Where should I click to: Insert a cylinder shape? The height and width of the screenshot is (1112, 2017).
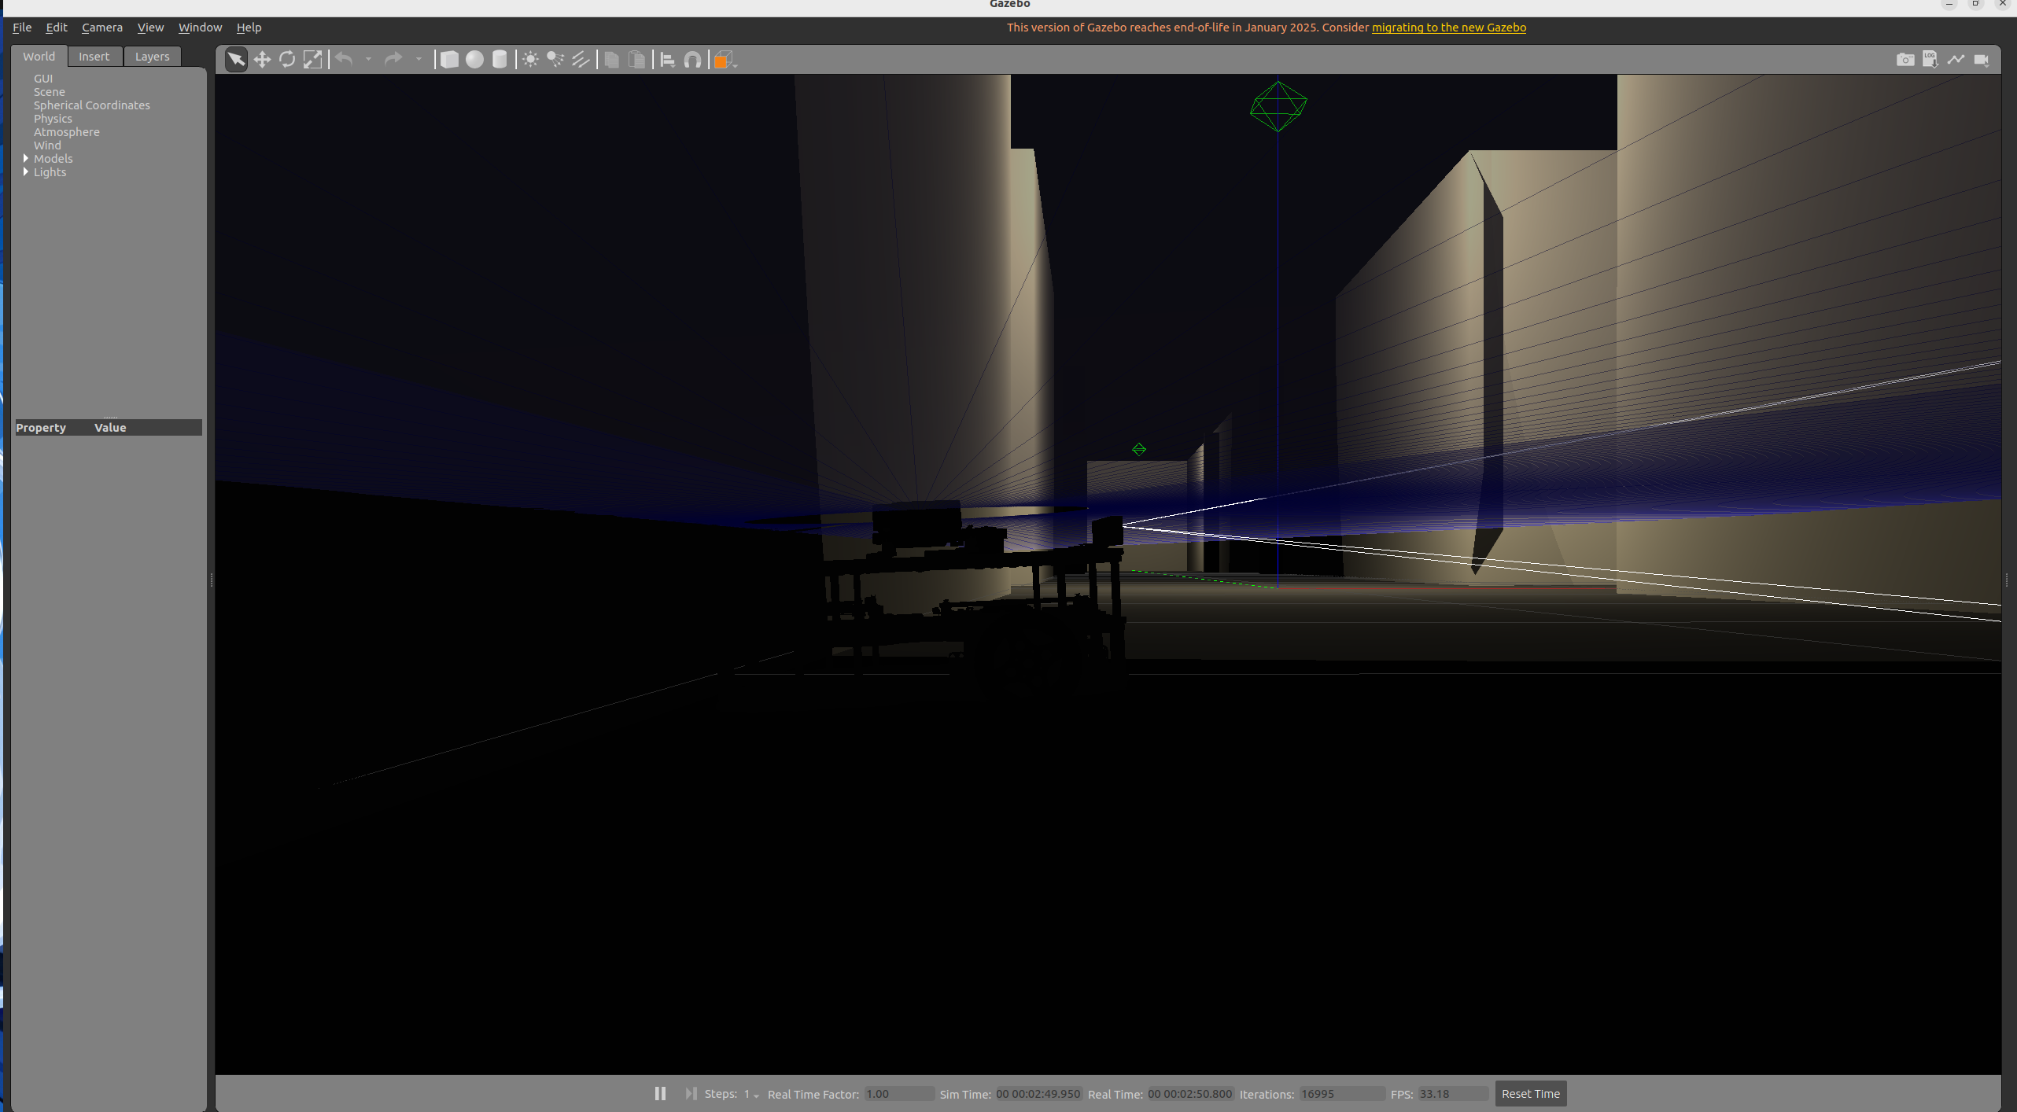pyautogui.click(x=500, y=60)
